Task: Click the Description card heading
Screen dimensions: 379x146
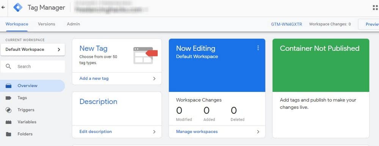Action: pos(99,102)
